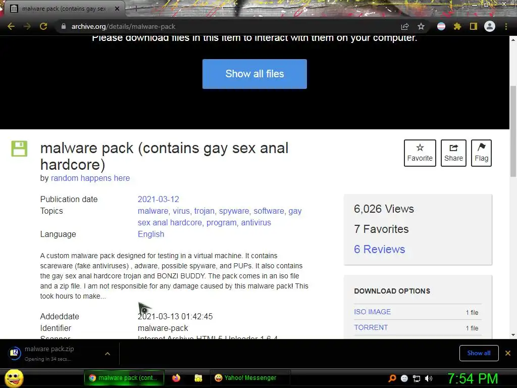This screenshot has width=517, height=388.
Task: Open the Extensions puzzle icon
Action: click(457, 26)
